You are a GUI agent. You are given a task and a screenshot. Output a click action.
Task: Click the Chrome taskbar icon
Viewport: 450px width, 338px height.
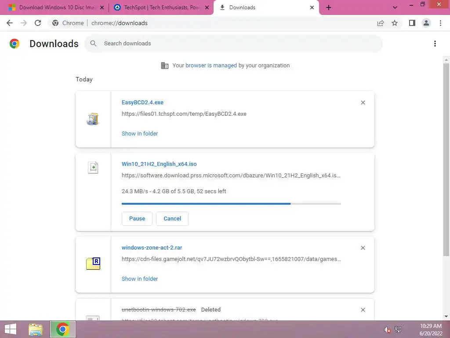tap(62, 329)
